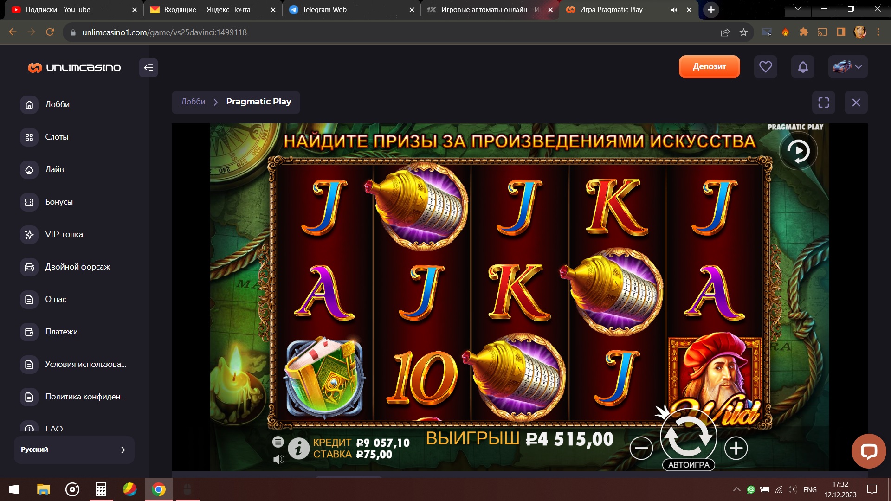Collapse the sidebar with the arrow icon
Viewport: 891px width, 501px height.
(148, 68)
